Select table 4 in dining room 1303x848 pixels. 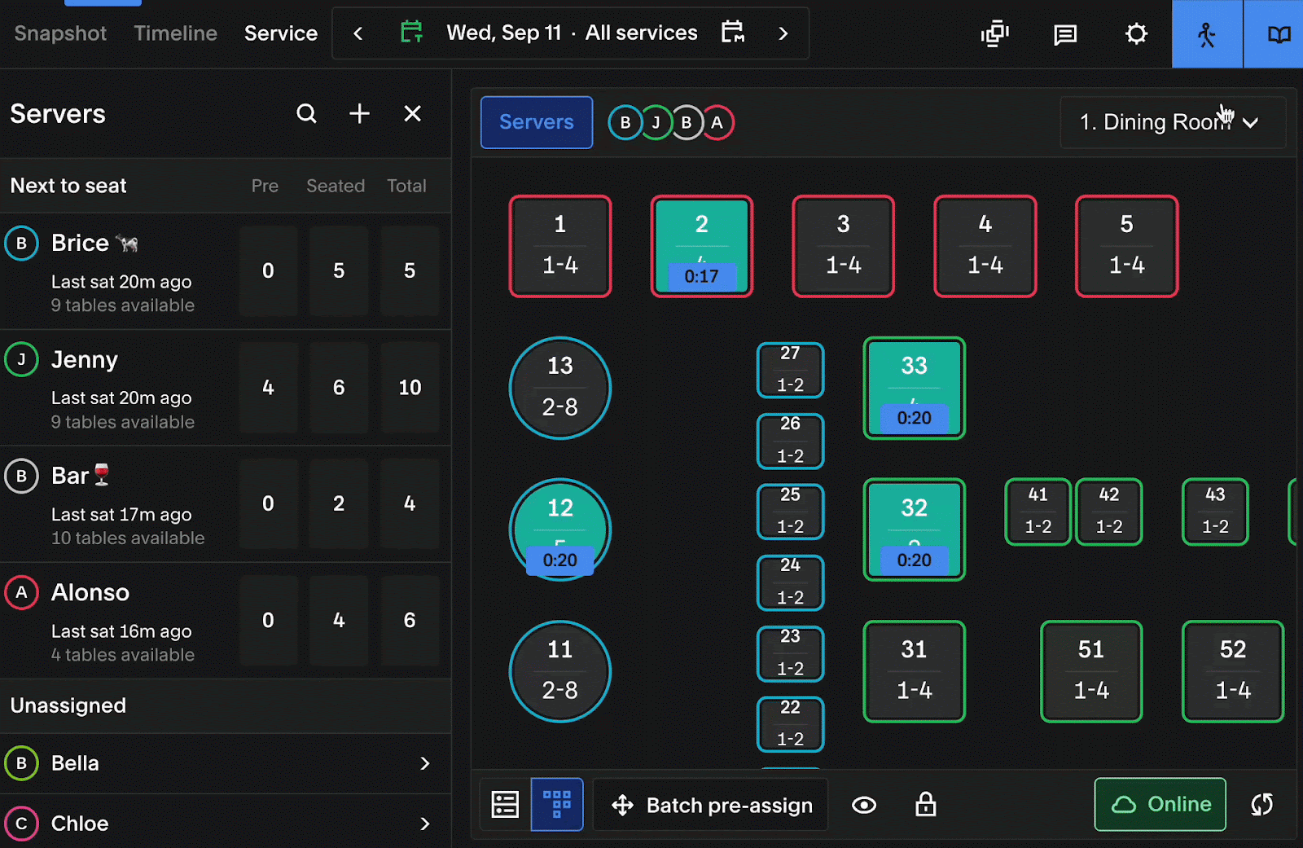pyautogui.click(x=985, y=246)
